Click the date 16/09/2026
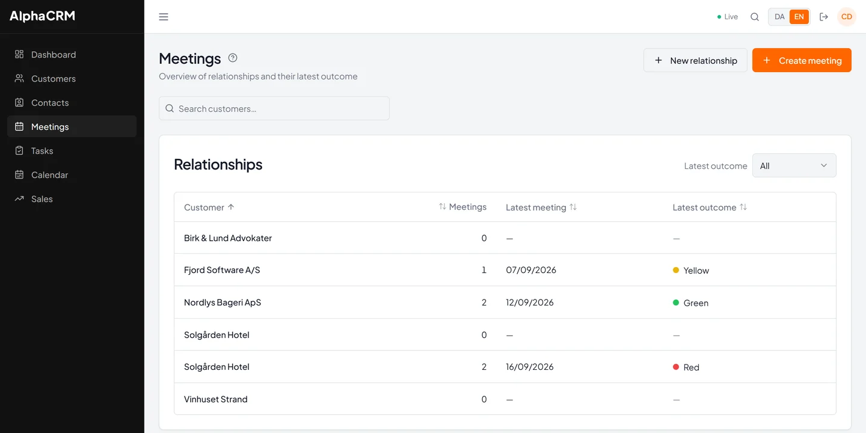 point(530,367)
